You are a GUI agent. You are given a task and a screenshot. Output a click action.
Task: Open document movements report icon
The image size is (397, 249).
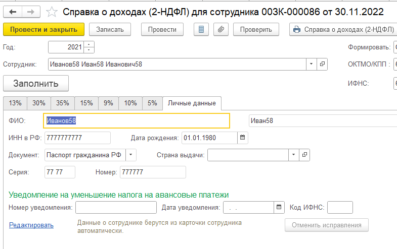201,30
